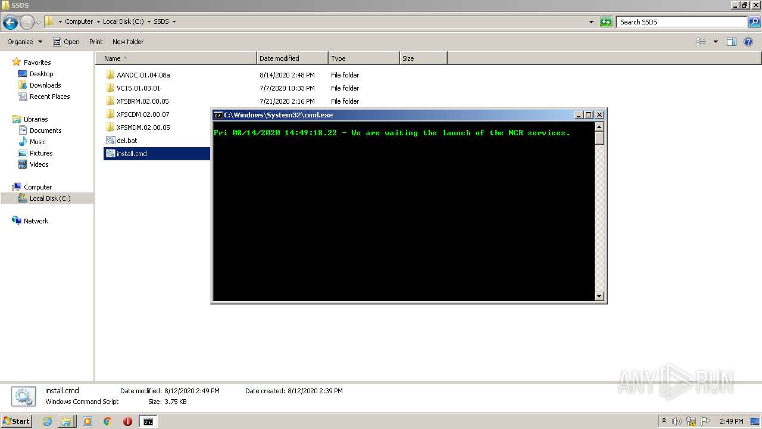Open Downloads in the navigation pane
The image size is (762, 429).
45,85
